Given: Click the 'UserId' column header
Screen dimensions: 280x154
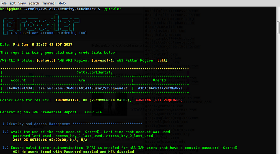Looking at the screenshot, I should 159,80.
